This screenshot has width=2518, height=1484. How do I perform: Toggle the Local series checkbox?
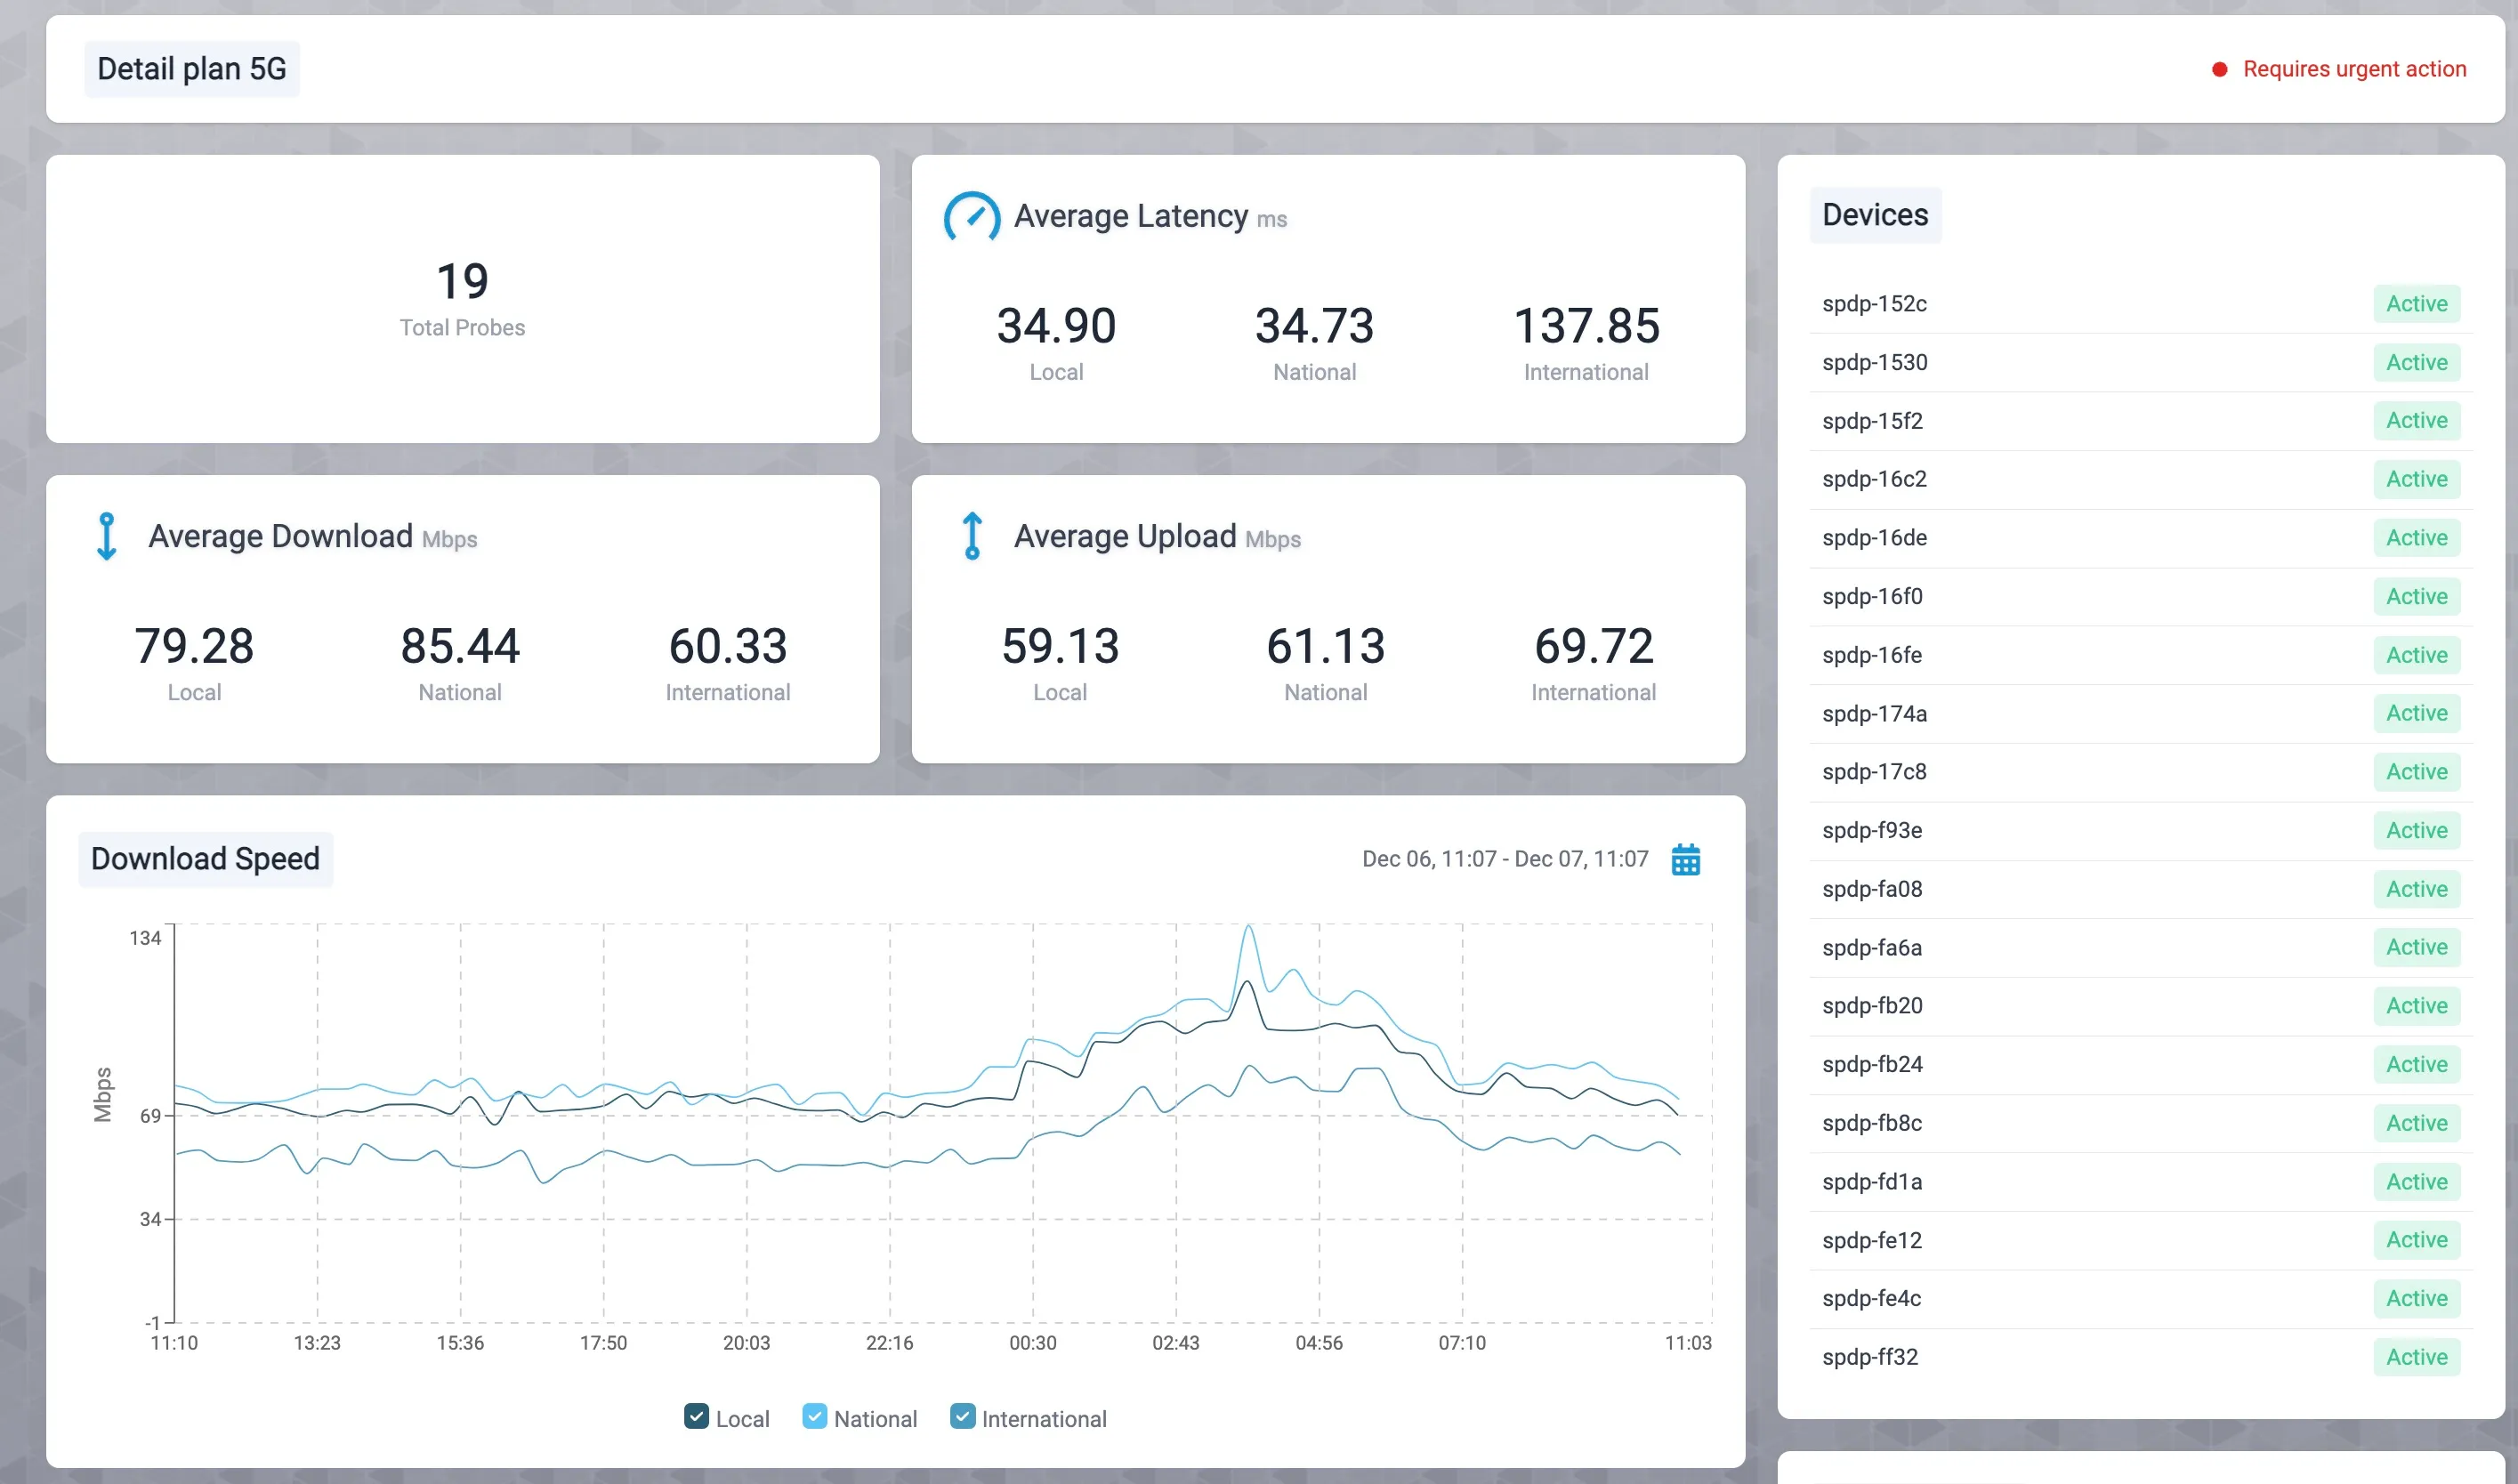pos(696,1416)
